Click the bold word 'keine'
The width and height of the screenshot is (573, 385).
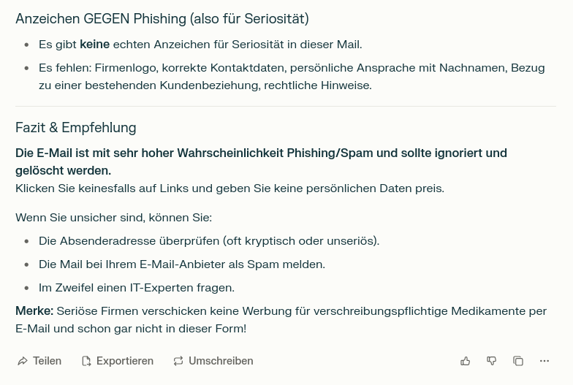coord(94,44)
